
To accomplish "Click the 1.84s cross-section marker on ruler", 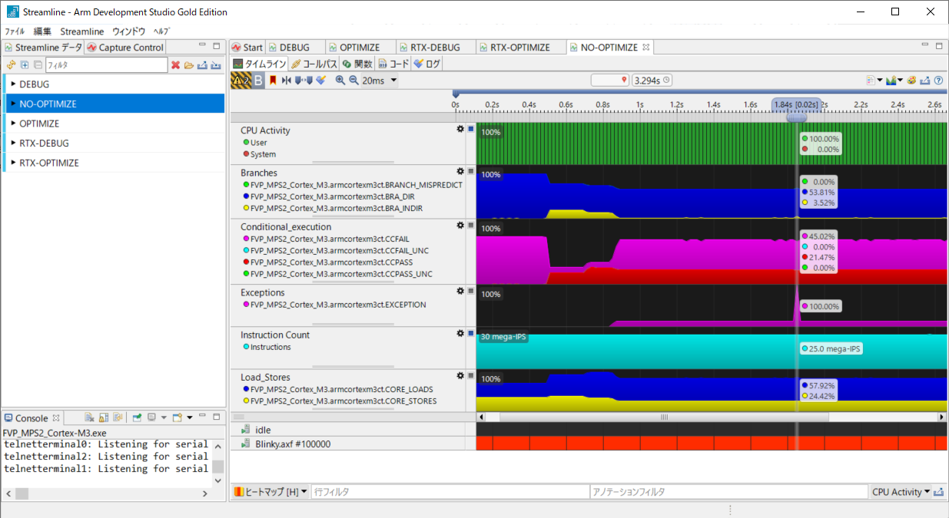I will [797, 104].
